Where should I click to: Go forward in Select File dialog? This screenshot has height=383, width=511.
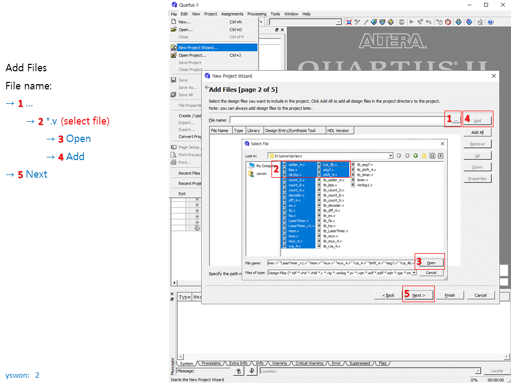(x=407, y=156)
